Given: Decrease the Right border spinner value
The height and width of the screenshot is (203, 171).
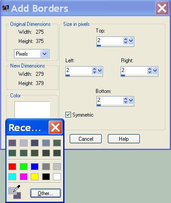Looking at the screenshot, I should [150, 72].
